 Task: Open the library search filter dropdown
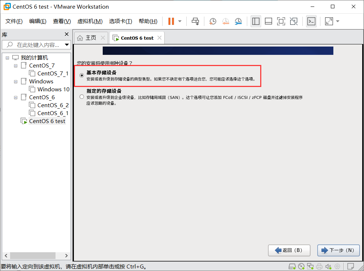click(67, 45)
